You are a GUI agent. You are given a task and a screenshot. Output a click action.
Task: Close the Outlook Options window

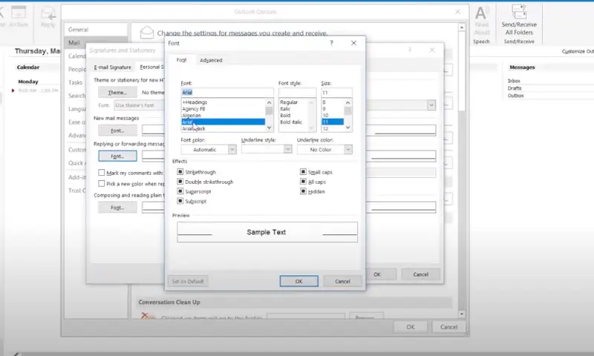457,12
